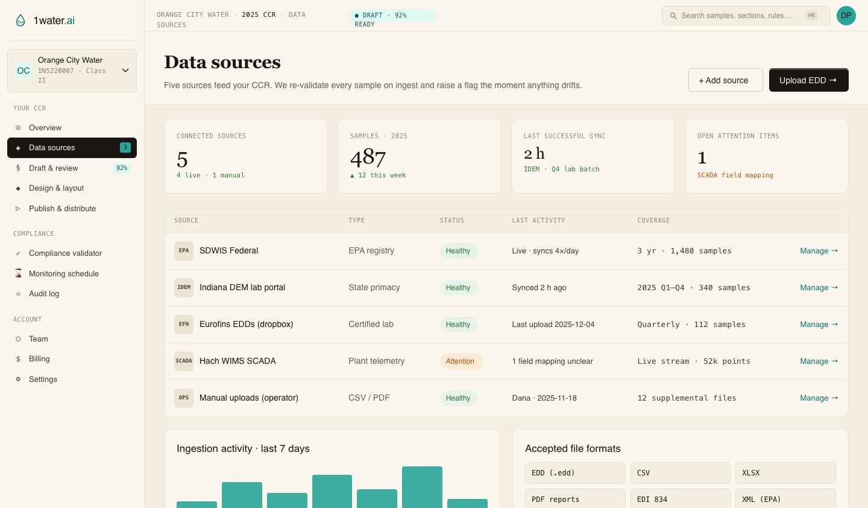
Task: Click the EFN badge for Eurofins EDDs
Action: point(184,325)
